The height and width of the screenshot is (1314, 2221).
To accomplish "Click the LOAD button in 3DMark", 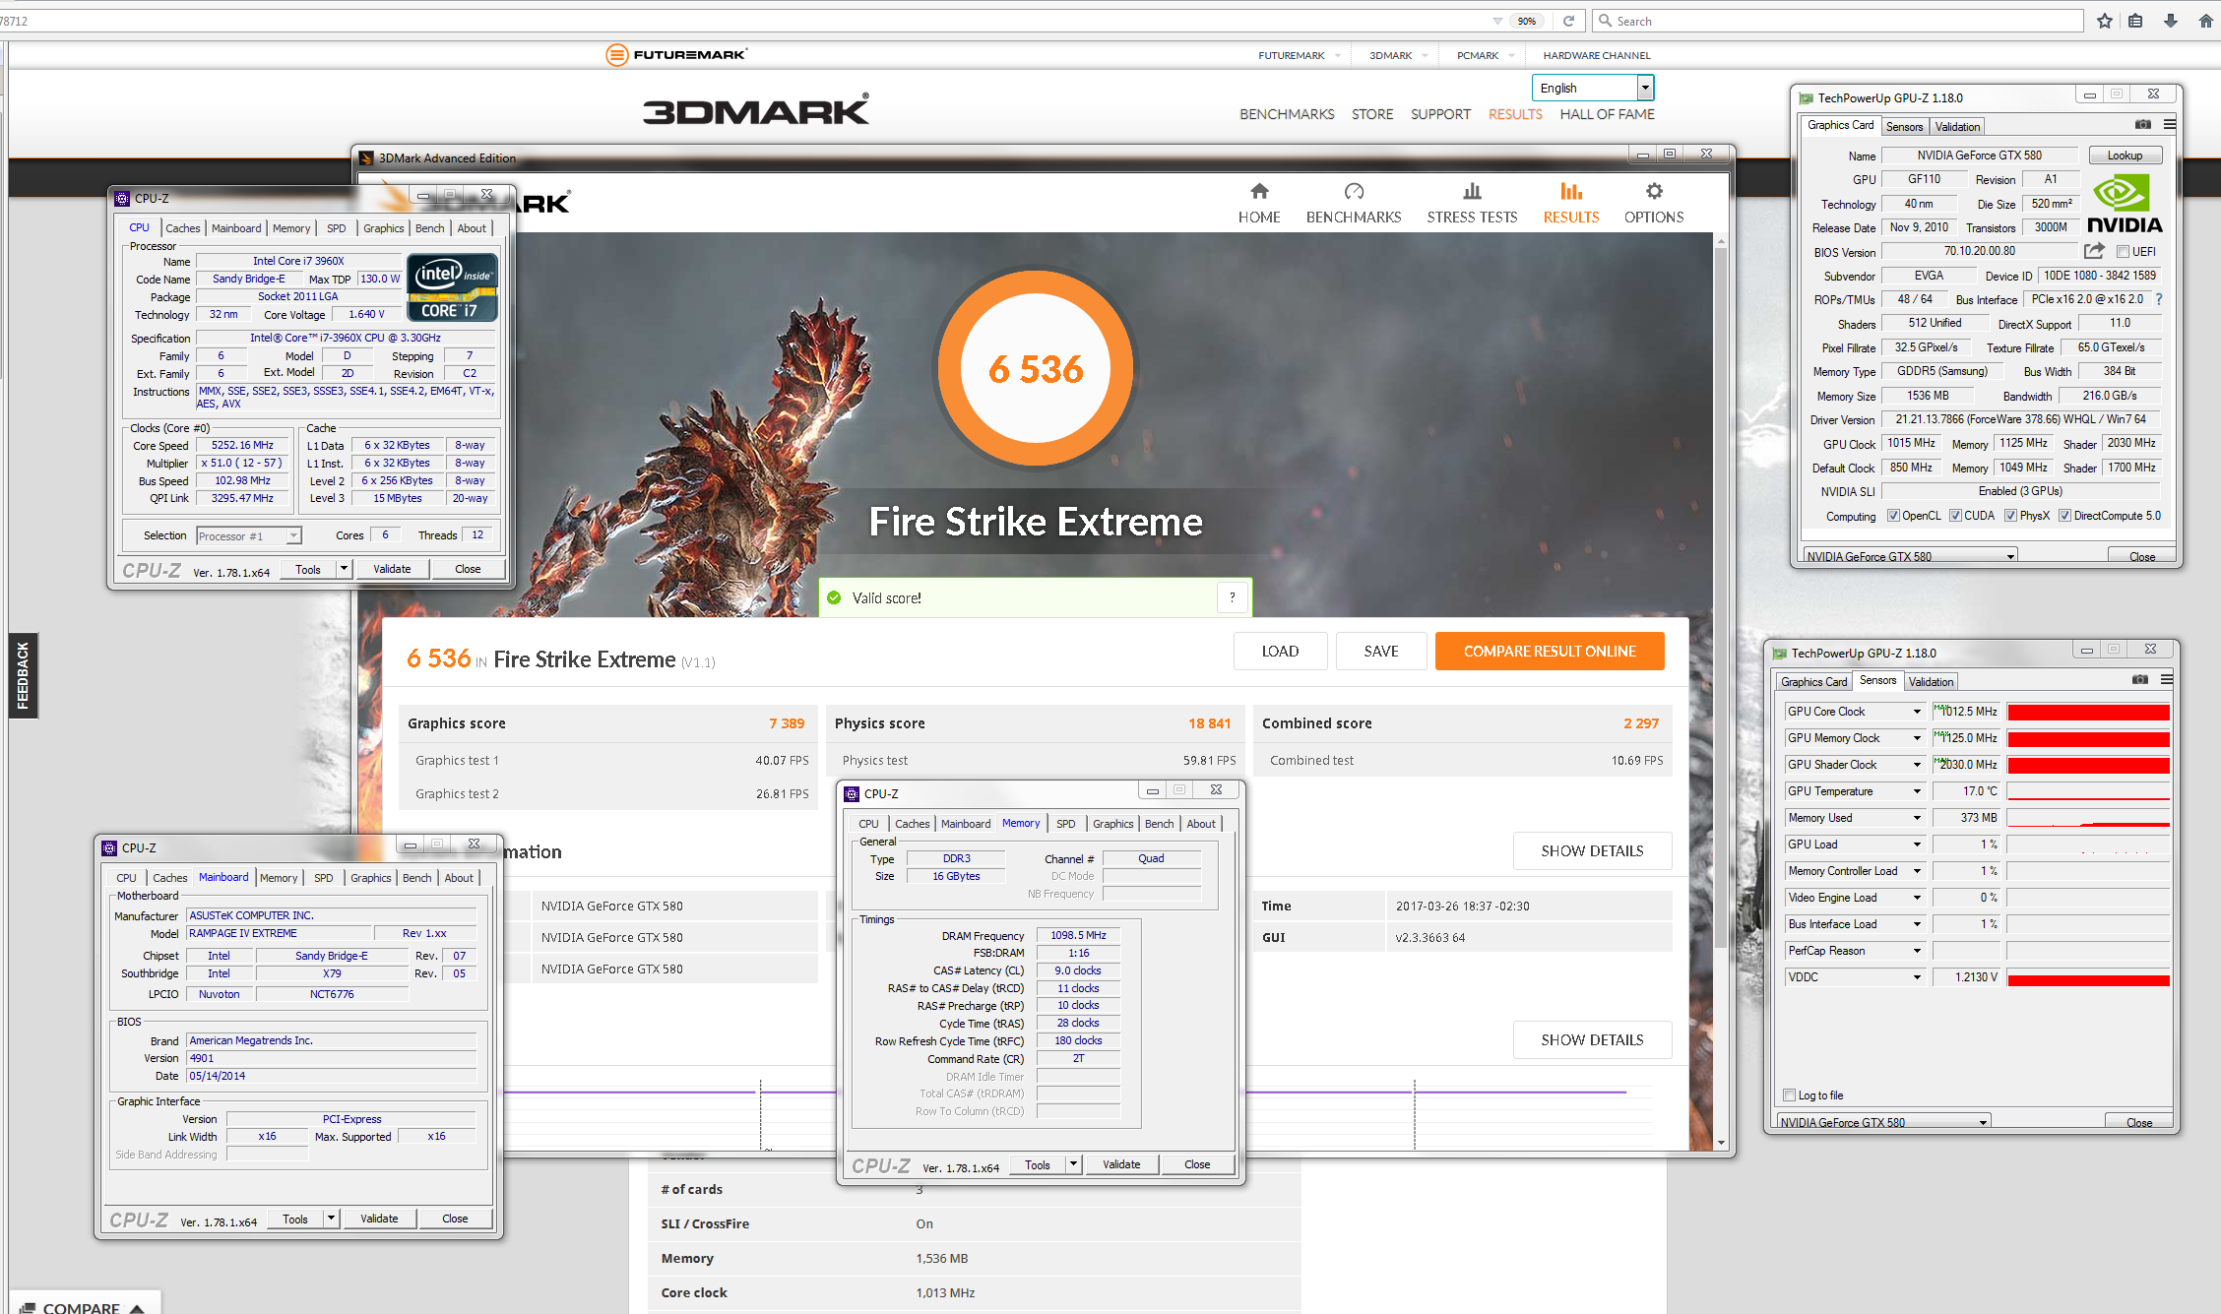I will point(1280,652).
